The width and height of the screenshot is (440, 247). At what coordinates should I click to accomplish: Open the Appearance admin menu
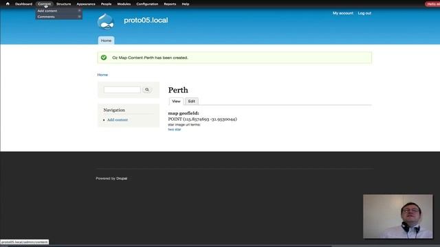(86, 4)
